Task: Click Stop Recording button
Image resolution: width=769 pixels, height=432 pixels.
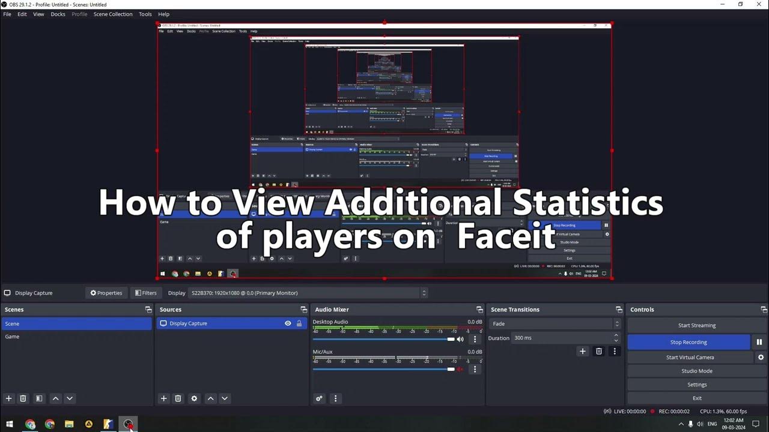Action: [x=688, y=342]
